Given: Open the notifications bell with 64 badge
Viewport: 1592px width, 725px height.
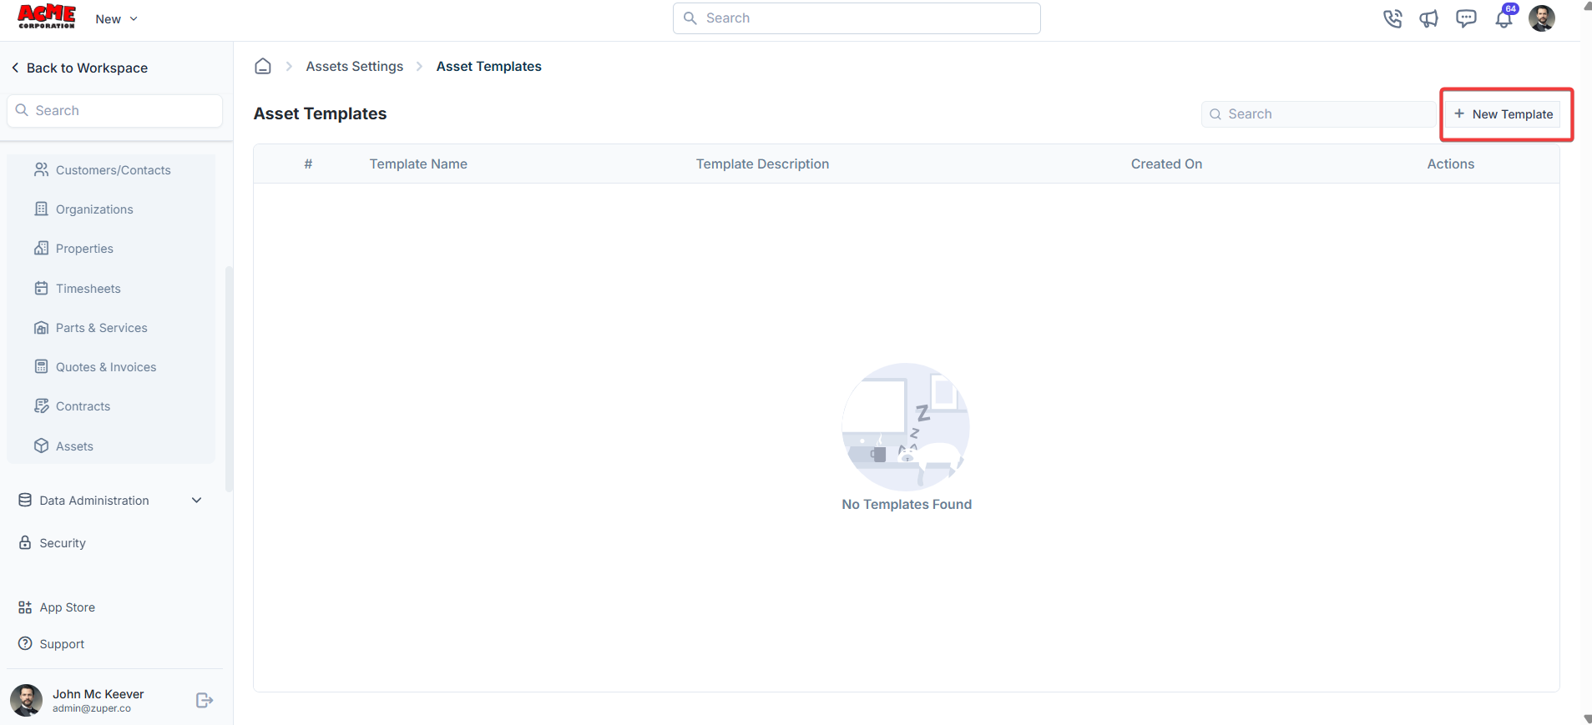Looking at the screenshot, I should (1504, 17).
